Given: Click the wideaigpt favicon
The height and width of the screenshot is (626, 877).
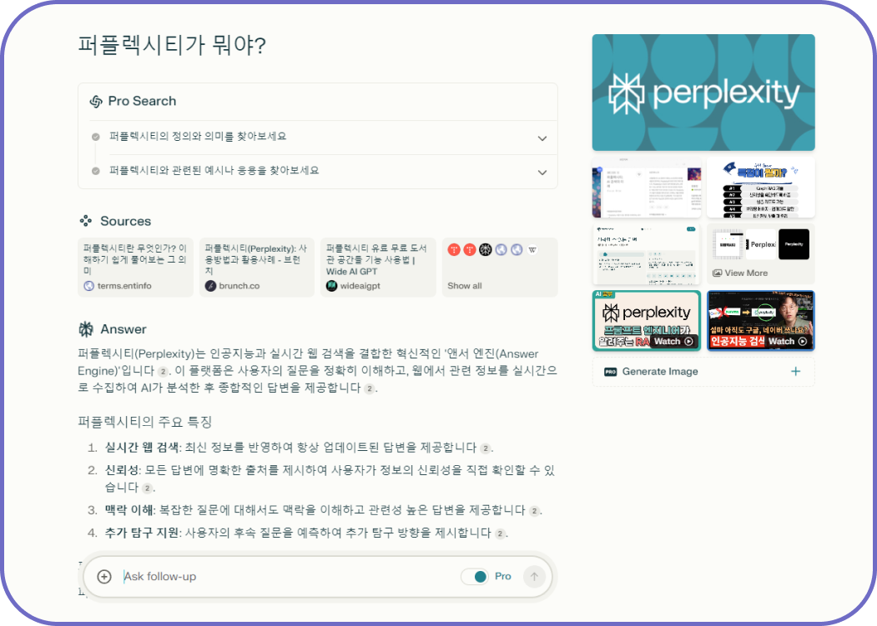Looking at the screenshot, I should (331, 286).
